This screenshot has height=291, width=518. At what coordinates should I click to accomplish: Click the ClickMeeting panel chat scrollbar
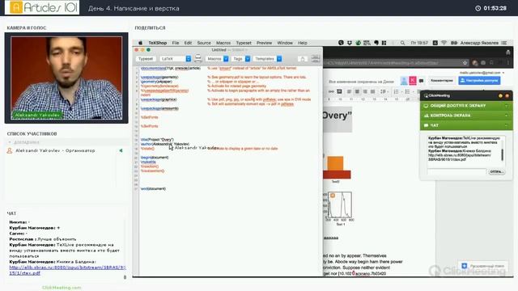click(502, 154)
